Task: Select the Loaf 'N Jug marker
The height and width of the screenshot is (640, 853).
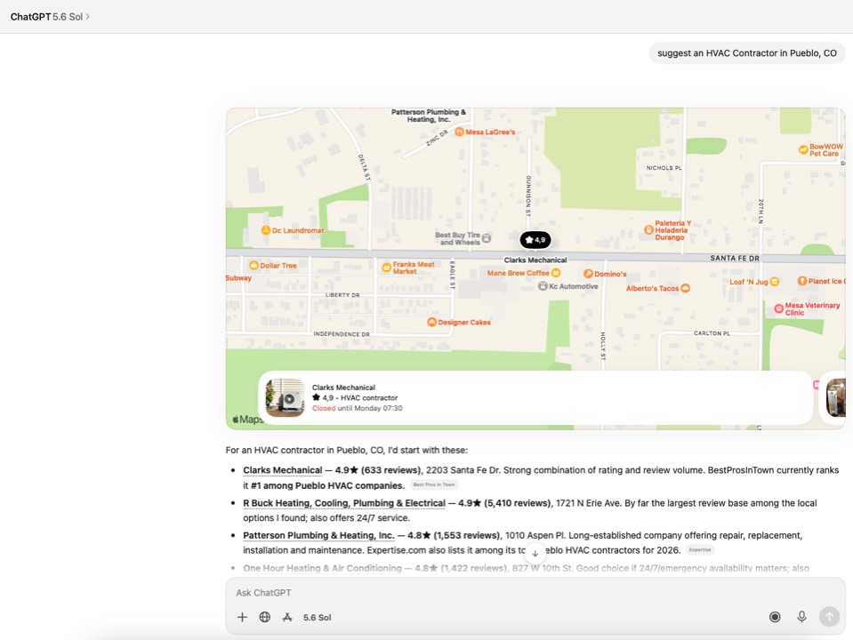Action: coord(775,282)
